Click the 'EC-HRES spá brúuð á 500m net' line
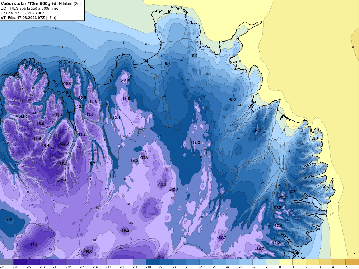Viewport: 359px width, 269px height. click(x=29, y=8)
